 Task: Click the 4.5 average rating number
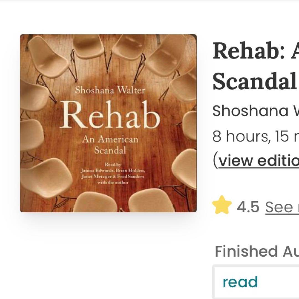pyautogui.click(x=248, y=207)
